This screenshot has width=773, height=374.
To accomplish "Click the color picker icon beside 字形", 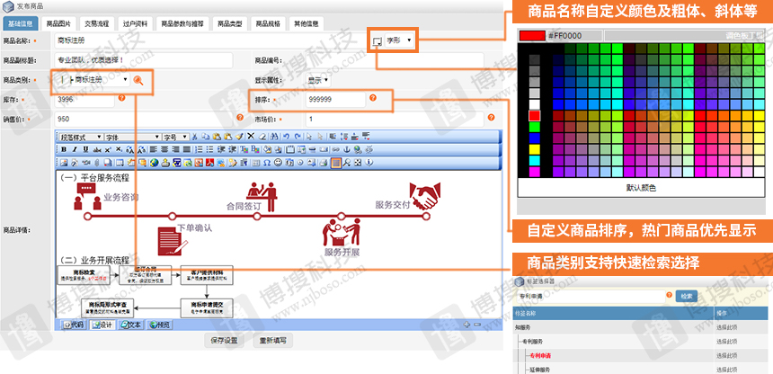I will (376, 40).
